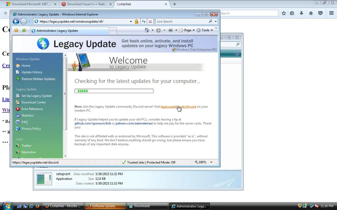Open the Page menu
The width and height of the screenshot is (337, 210).
coord(187,30)
